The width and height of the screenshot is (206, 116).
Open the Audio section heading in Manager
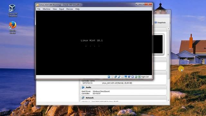pyautogui.click(x=89, y=87)
